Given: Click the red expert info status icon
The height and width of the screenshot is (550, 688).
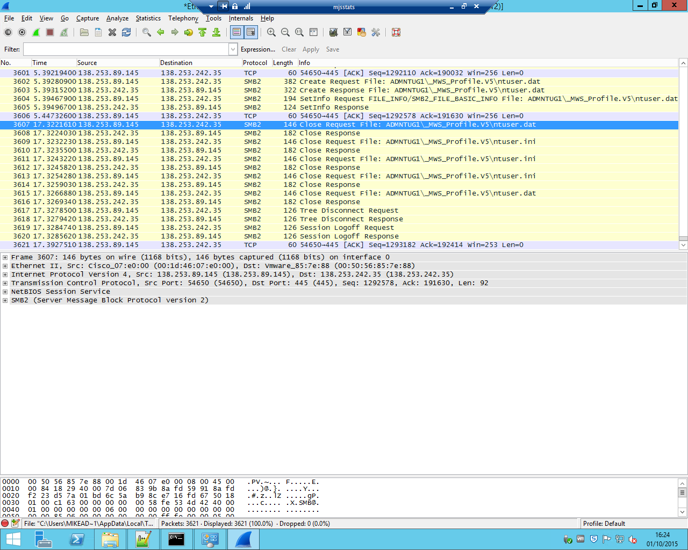Looking at the screenshot, I should coord(5,523).
